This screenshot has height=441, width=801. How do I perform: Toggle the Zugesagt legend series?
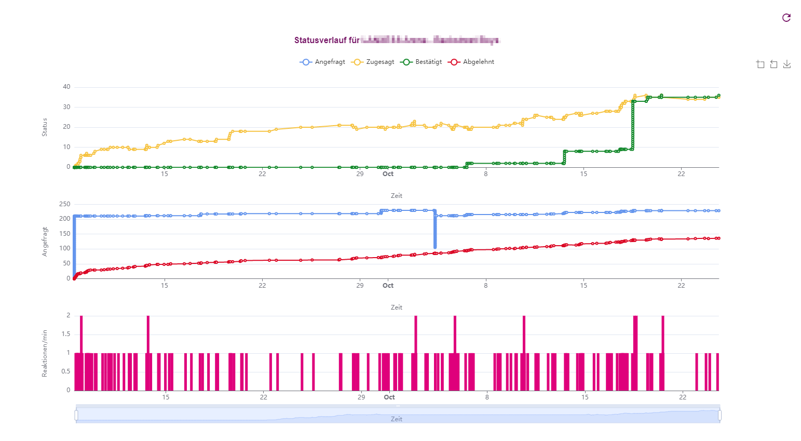pos(373,62)
